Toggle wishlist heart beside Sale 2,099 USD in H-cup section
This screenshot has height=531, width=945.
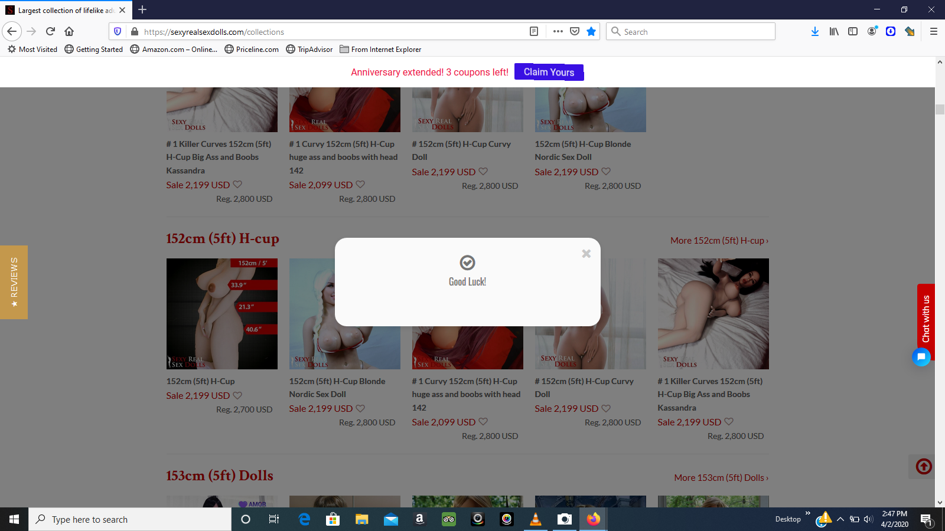click(x=483, y=421)
